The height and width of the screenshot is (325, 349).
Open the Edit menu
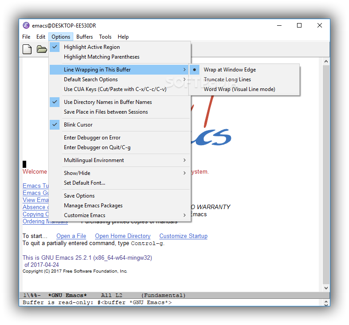[x=41, y=37]
